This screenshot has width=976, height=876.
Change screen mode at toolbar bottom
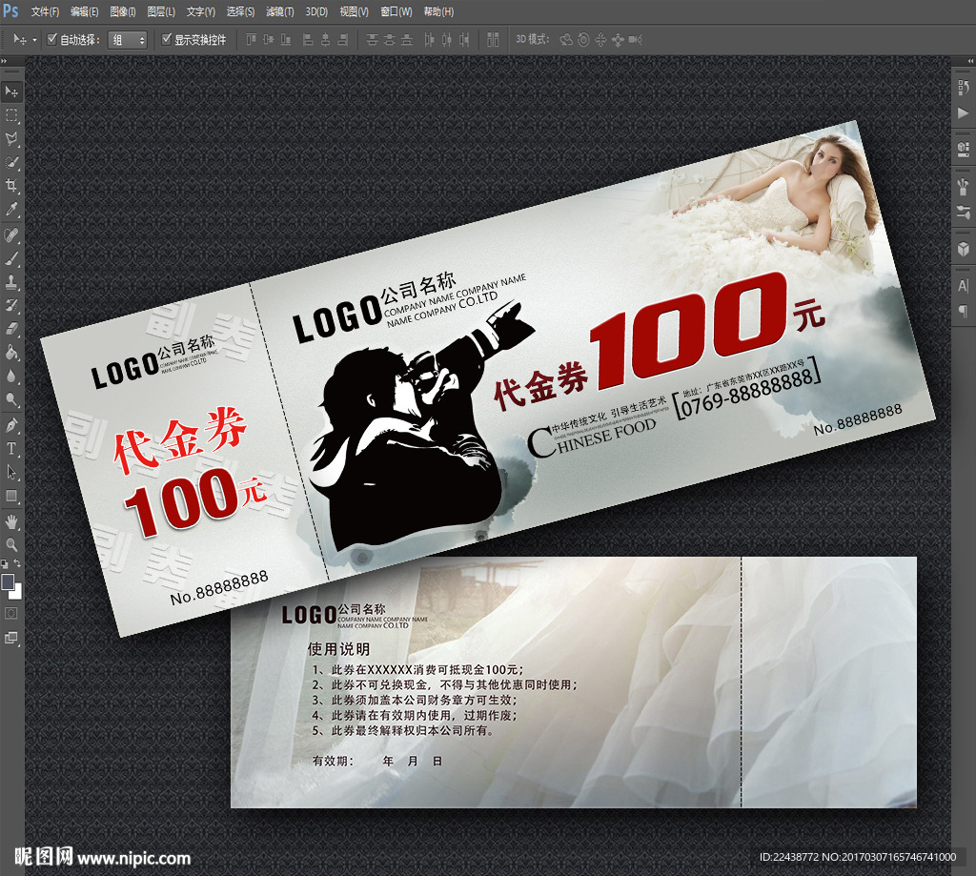[11, 638]
